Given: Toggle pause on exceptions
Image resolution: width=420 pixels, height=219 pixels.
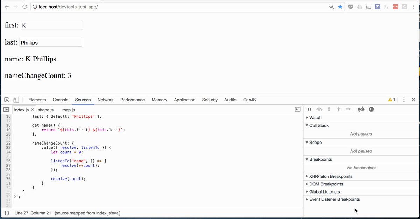Looking at the screenshot, I should click(x=371, y=109).
